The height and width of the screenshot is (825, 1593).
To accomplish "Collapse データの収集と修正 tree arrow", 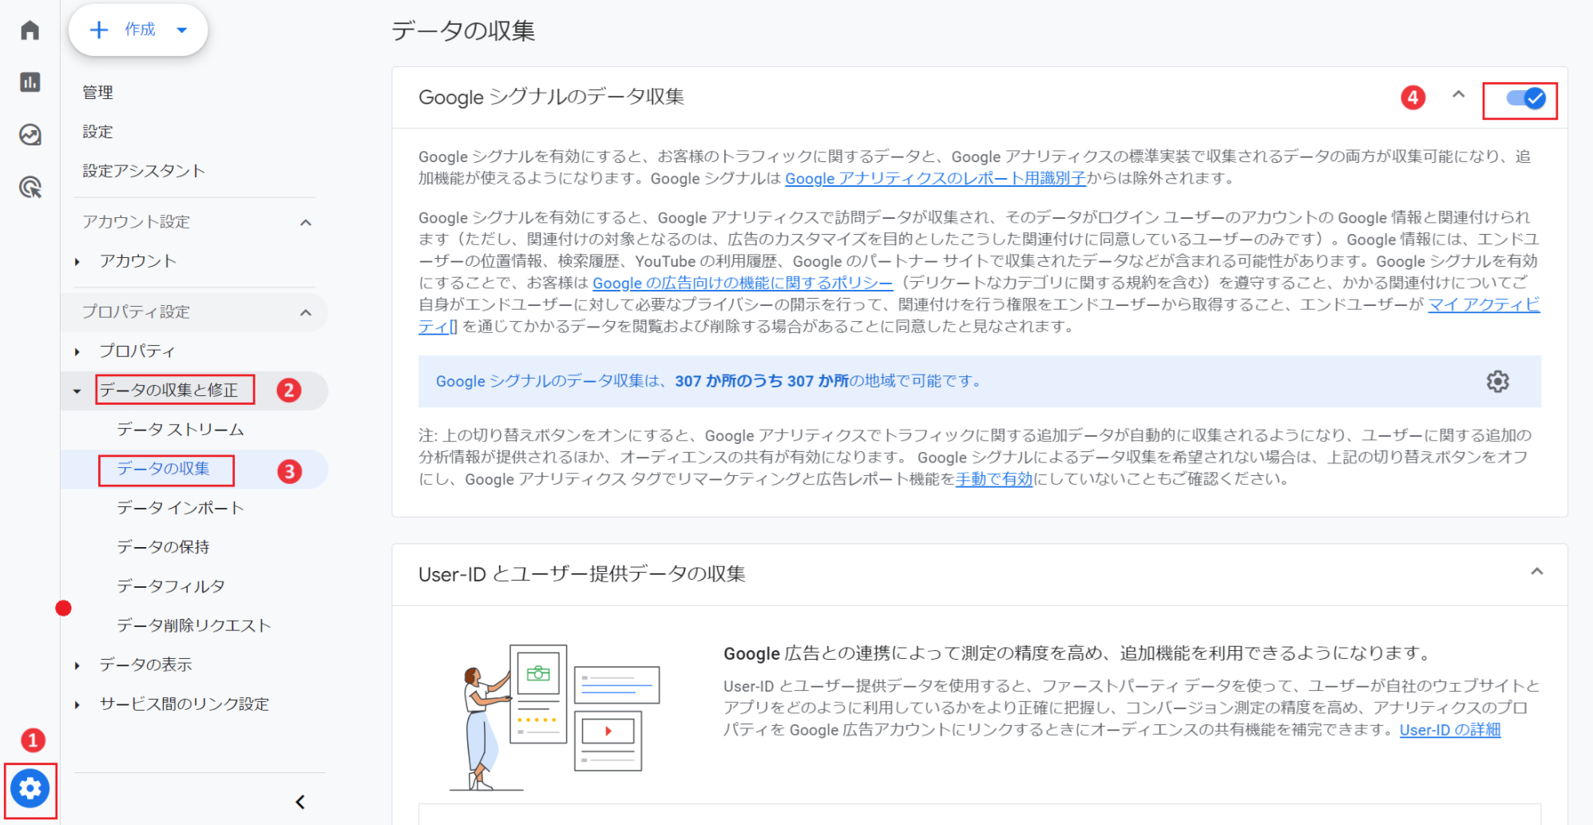I will [77, 391].
